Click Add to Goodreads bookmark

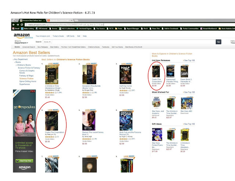point(170,29)
